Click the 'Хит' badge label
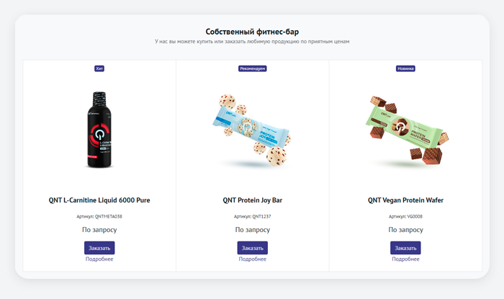 [x=99, y=68]
